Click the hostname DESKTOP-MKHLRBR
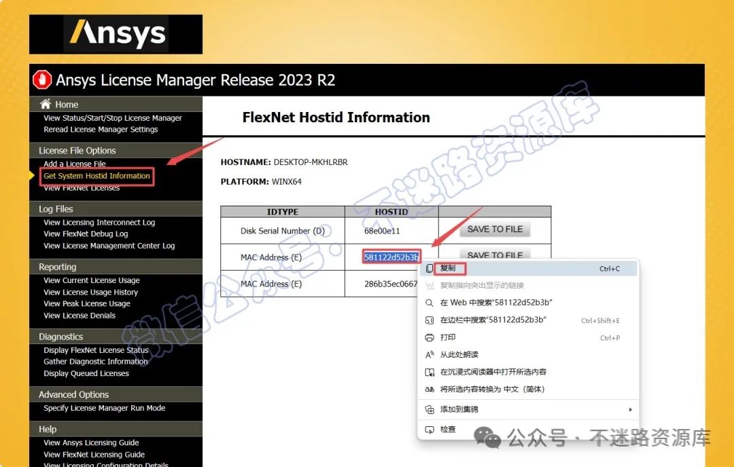Image resolution: width=734 pixels, height=467 pixels. (x=311, y=162)
